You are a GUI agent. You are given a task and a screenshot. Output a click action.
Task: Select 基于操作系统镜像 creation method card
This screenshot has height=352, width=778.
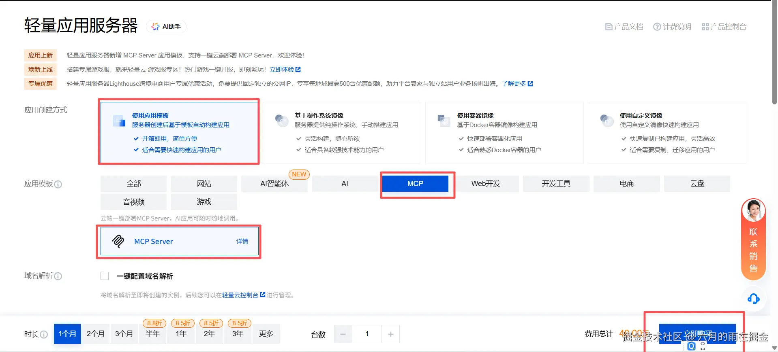pos(342,132)
